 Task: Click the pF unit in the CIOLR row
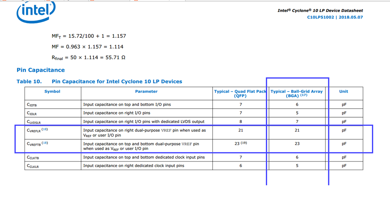(344, 113)
